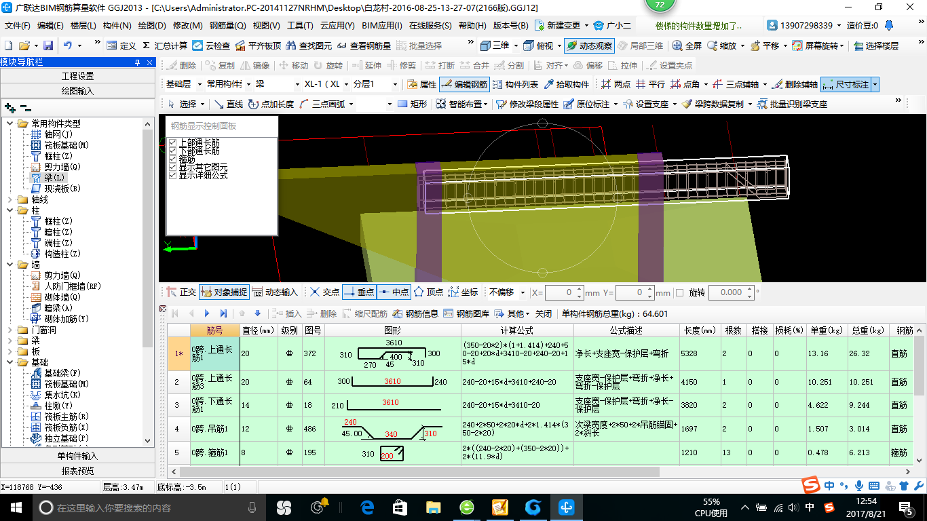Click 关闭 button in rebar toolbar
Screen dimensions: 927x521
(544, 313)
